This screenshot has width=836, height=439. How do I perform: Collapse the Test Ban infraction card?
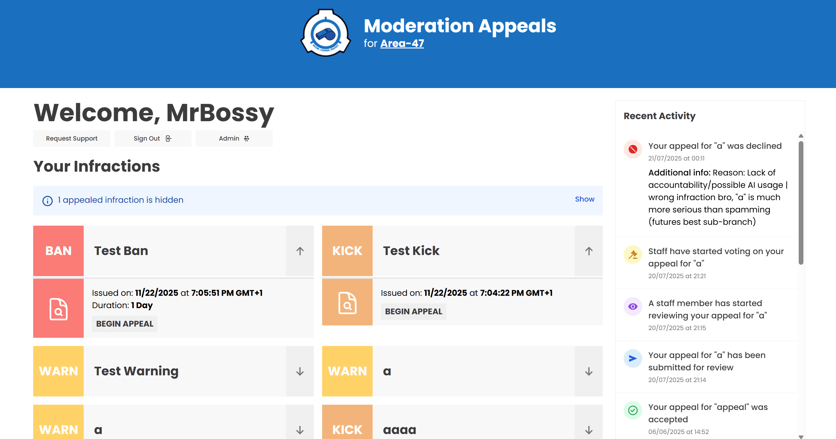pyautogui.click(x=300, y=251)
